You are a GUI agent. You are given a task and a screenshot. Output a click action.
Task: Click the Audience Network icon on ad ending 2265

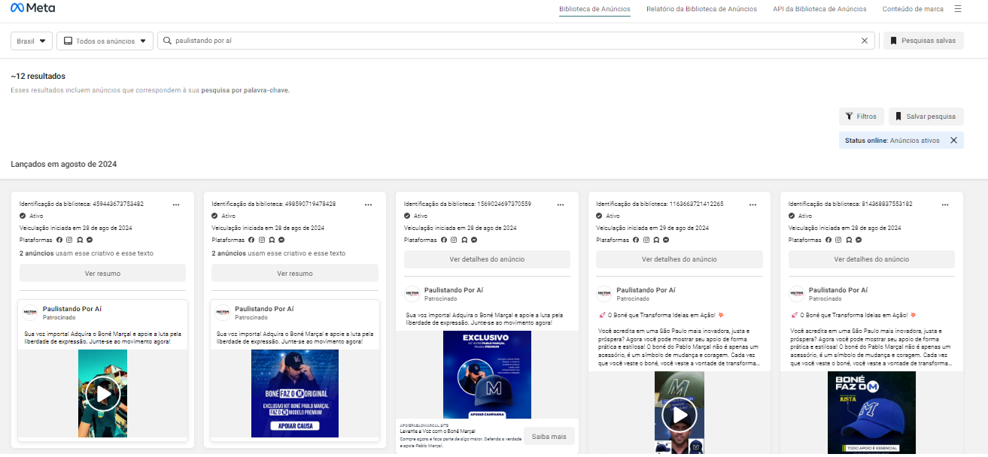(x=656, y=240)
